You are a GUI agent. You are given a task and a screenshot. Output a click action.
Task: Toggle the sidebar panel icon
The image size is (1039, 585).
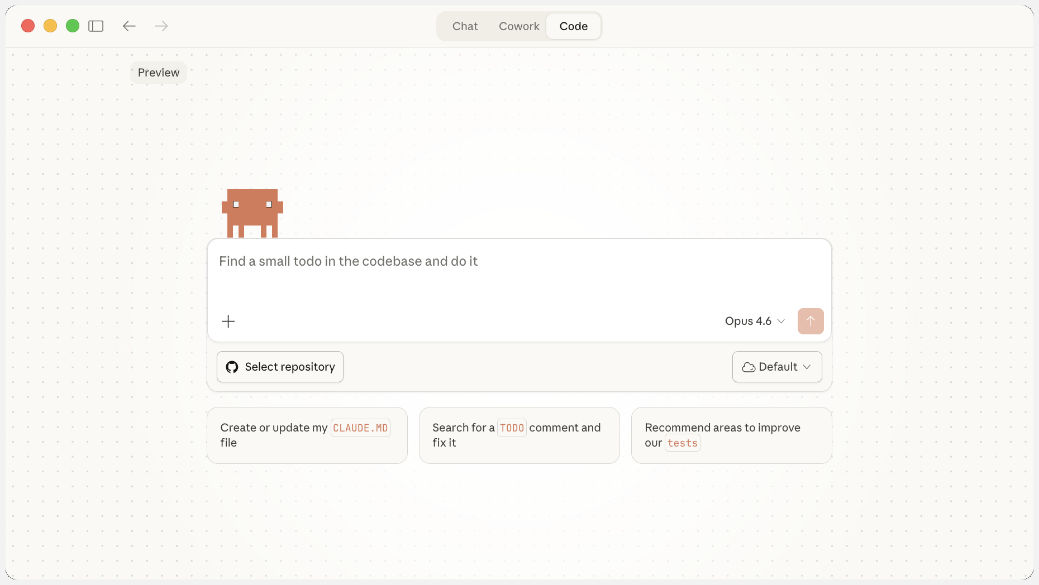click(x=96, y=26)
